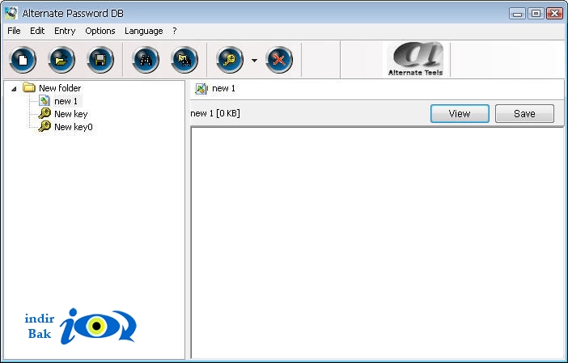Maximize the Alternate Password DB window
This screenshot has width=568, height=363.
point(536,14)
